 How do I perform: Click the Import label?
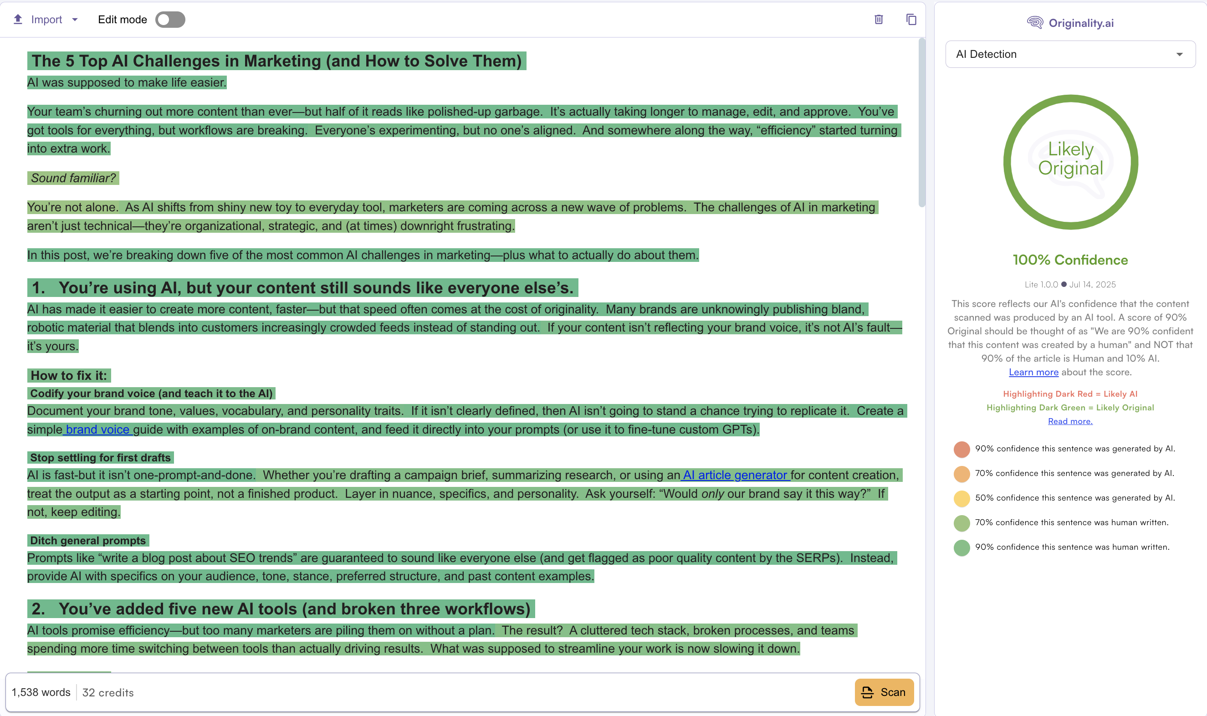pyautogui.click(x=46, y=20)
